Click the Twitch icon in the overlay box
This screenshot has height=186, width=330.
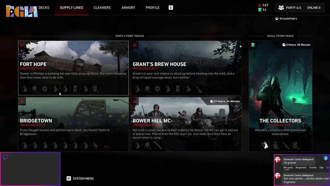(5, 157)
